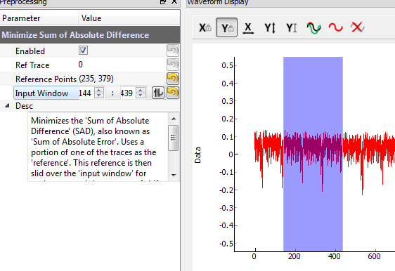Reset the Input Window value
The image size is (395, 271).
point(173,93)
